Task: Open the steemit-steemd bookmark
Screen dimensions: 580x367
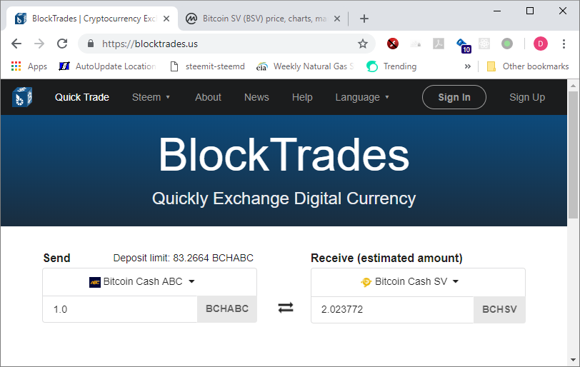Action: tap(208, 66)
